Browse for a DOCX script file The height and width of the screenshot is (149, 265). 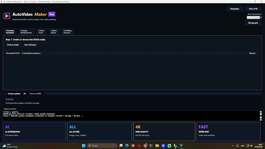[252, 53]
